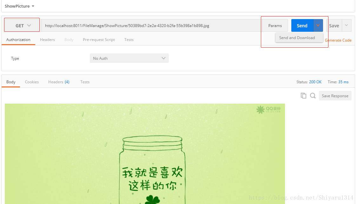
Task: Open the GET method selector
Action: click(x=22, y=25)
